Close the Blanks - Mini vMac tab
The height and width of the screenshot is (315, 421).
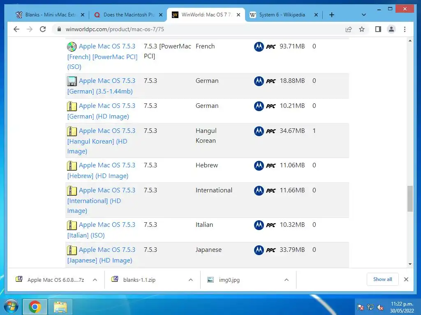83,15
